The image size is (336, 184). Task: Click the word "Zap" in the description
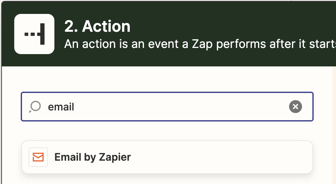coord(202,44)
